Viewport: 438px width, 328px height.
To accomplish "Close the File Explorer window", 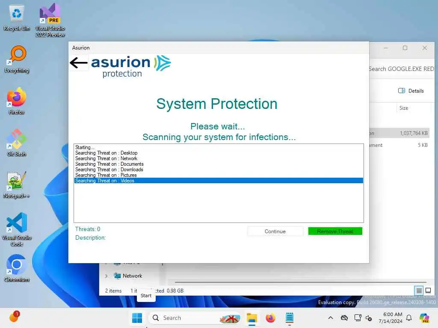I will 425,48.
